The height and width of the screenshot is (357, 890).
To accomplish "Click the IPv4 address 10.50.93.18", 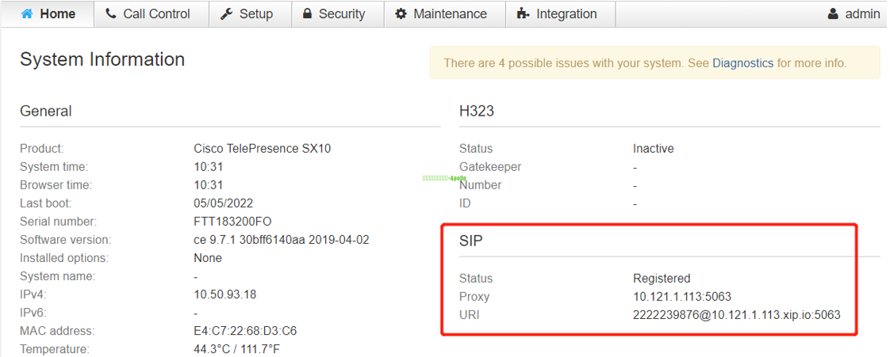I will (224, 294).
